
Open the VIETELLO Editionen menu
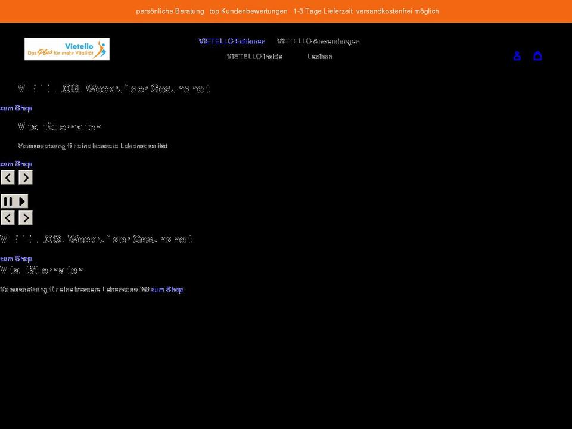point(232,41)
